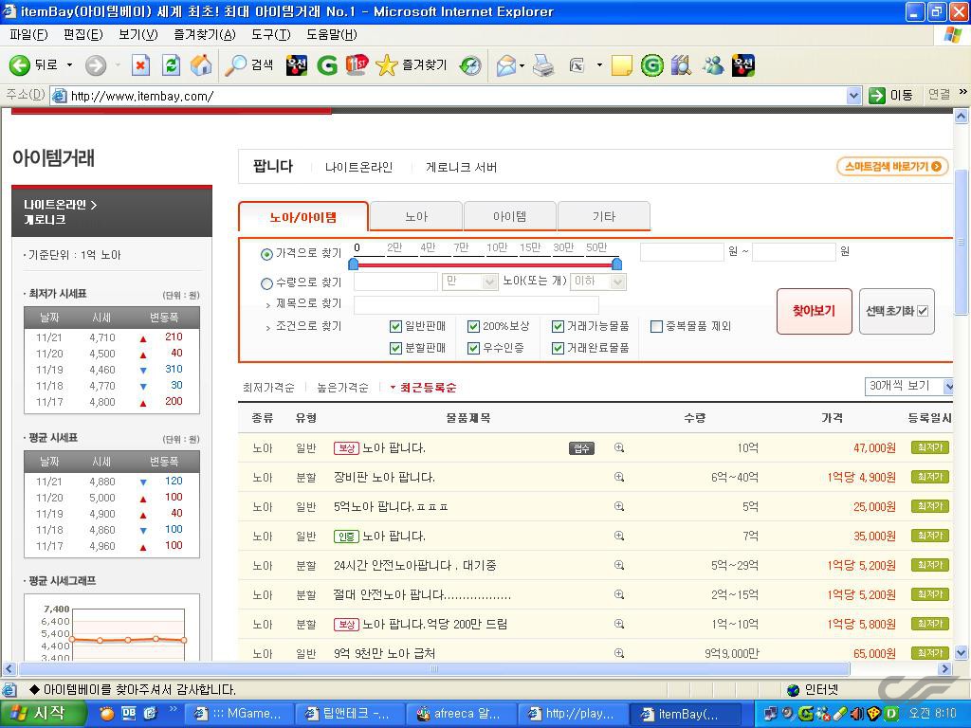The height and width of the screenshot is (728, 971).
Task: Toggle the 분할판매 checkbox
Action: pyautogui.click(x=395, y=349)
